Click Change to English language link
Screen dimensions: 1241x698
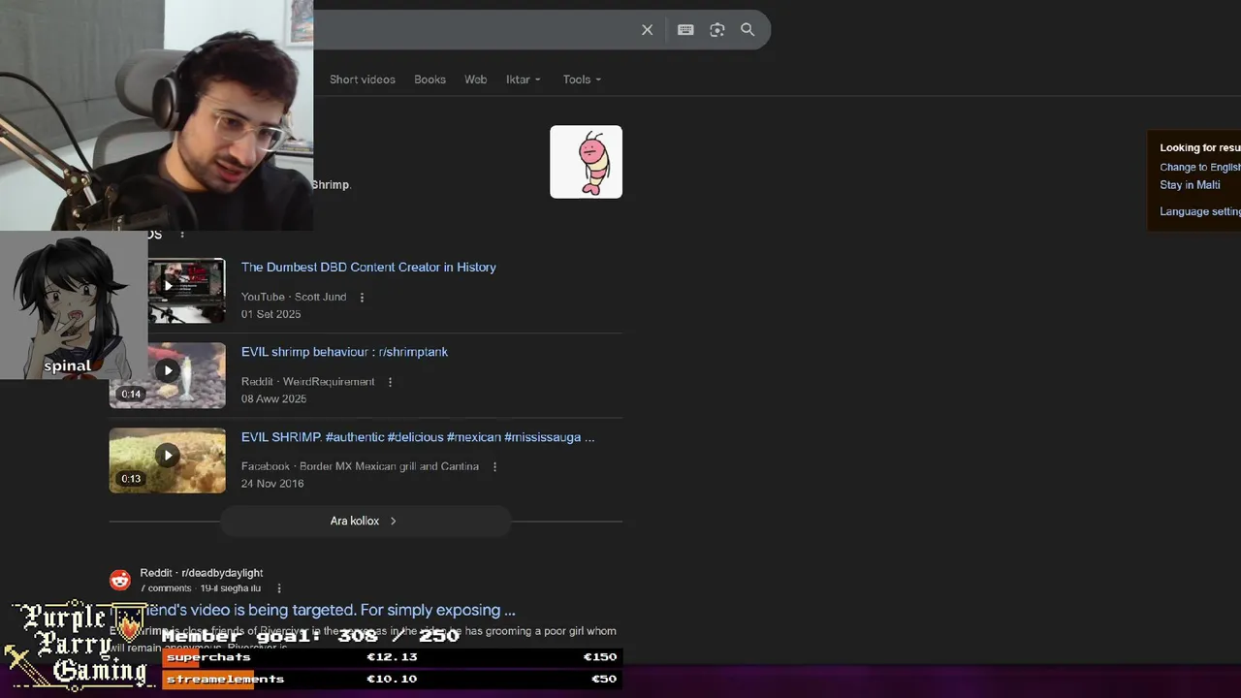click(x=1200, y=167)
